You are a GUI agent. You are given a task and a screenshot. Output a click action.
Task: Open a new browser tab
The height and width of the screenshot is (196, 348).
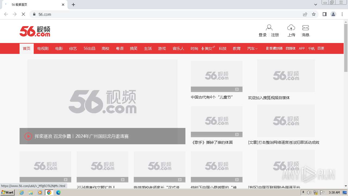click(x=73, y=5)
